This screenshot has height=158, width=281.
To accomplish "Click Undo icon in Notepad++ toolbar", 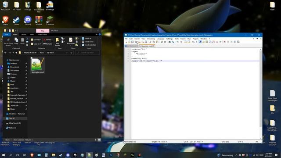I will 162,42.
